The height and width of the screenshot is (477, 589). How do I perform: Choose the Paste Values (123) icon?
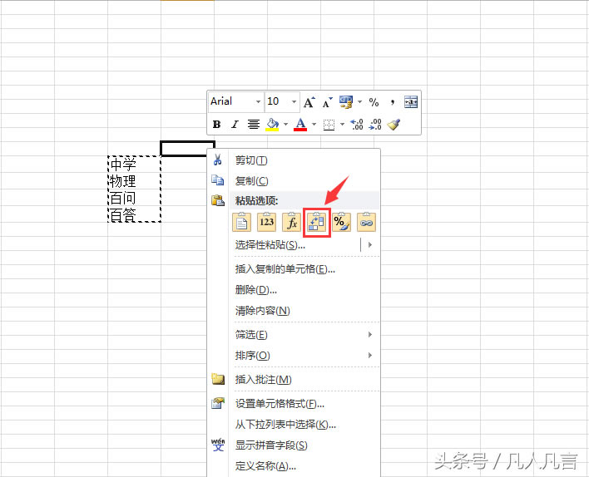click(266, 222)
